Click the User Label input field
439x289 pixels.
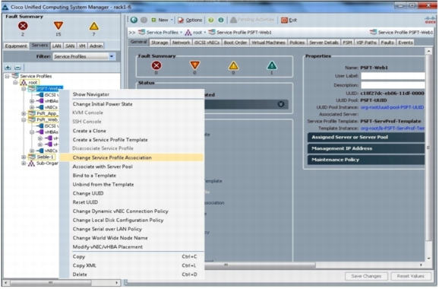(x=393, y=76)
